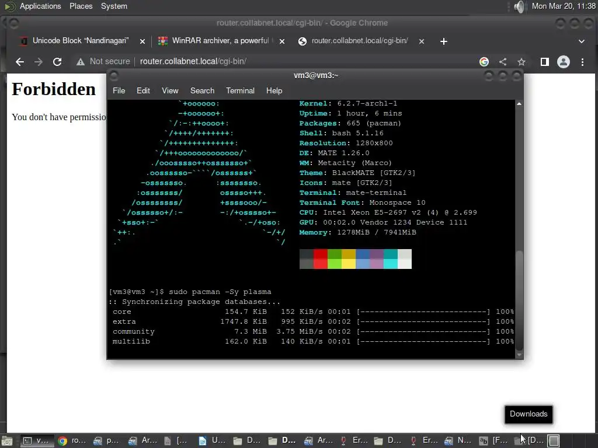598x448 pixels.
Task: Click 'Synchronizing package databases...' line
Action: coord(194,302)
